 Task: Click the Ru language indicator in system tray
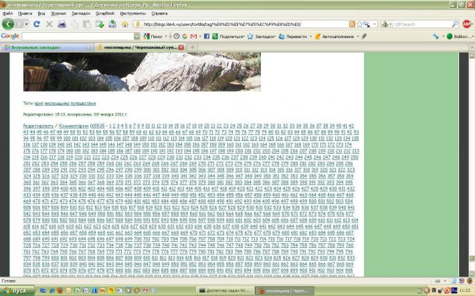pos(454,291)
